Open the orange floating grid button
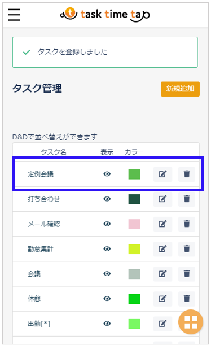The image size is (211, 345). [x=191, y=322]
